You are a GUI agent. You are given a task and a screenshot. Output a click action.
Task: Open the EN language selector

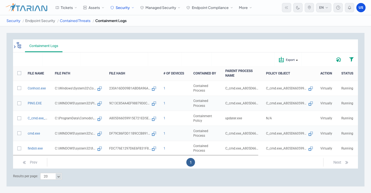[x=324, y=8]
